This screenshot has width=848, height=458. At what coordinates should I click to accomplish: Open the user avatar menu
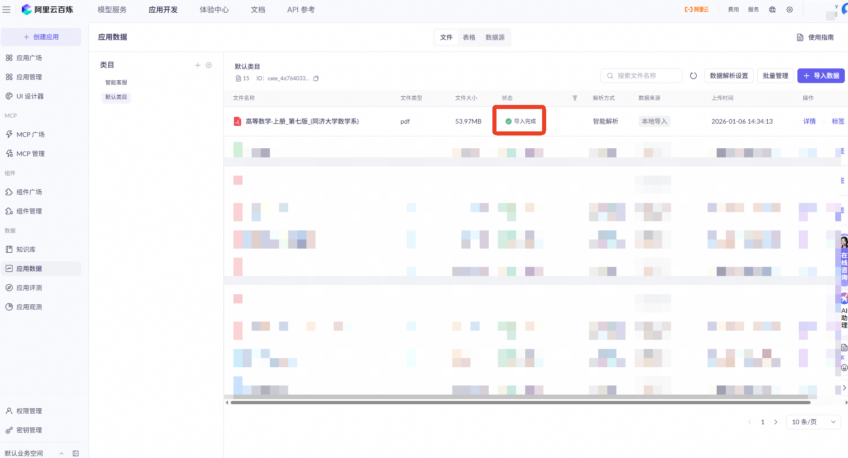[844, 10]
